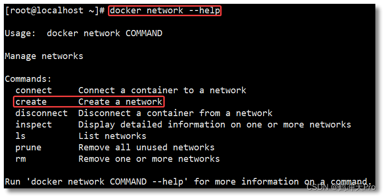This screenshot has width=383, height=196.
Task: Click 'docker network COMMAND' usage text
Action: (x=105, y=33)
